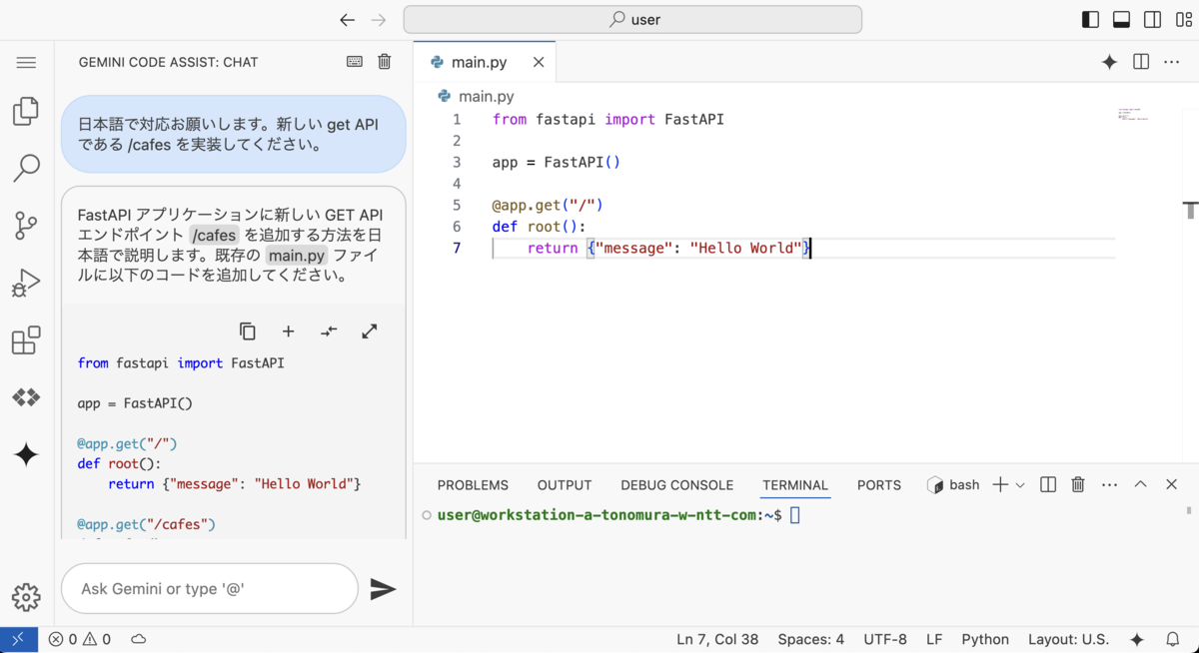Toggle the primary side bar layout

(1091, 20)
